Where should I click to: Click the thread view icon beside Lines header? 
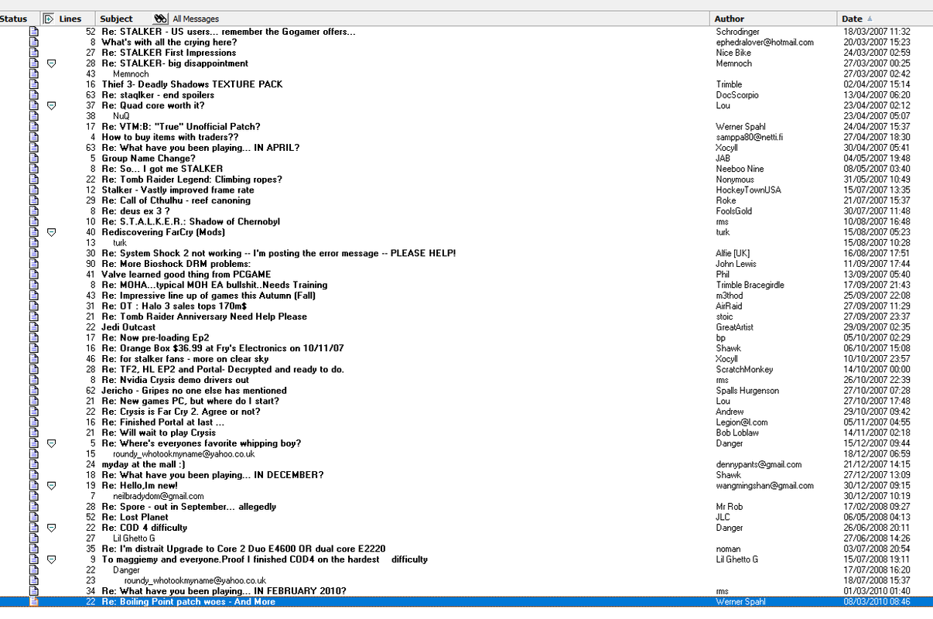(x=49, y=19)
